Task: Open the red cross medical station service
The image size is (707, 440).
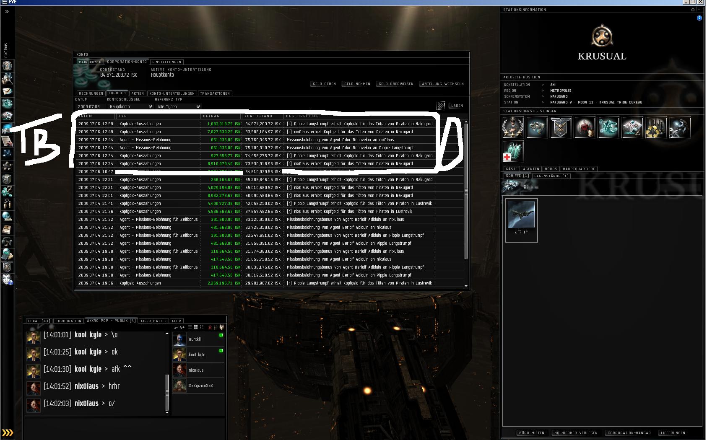Action: pos(513,151)
